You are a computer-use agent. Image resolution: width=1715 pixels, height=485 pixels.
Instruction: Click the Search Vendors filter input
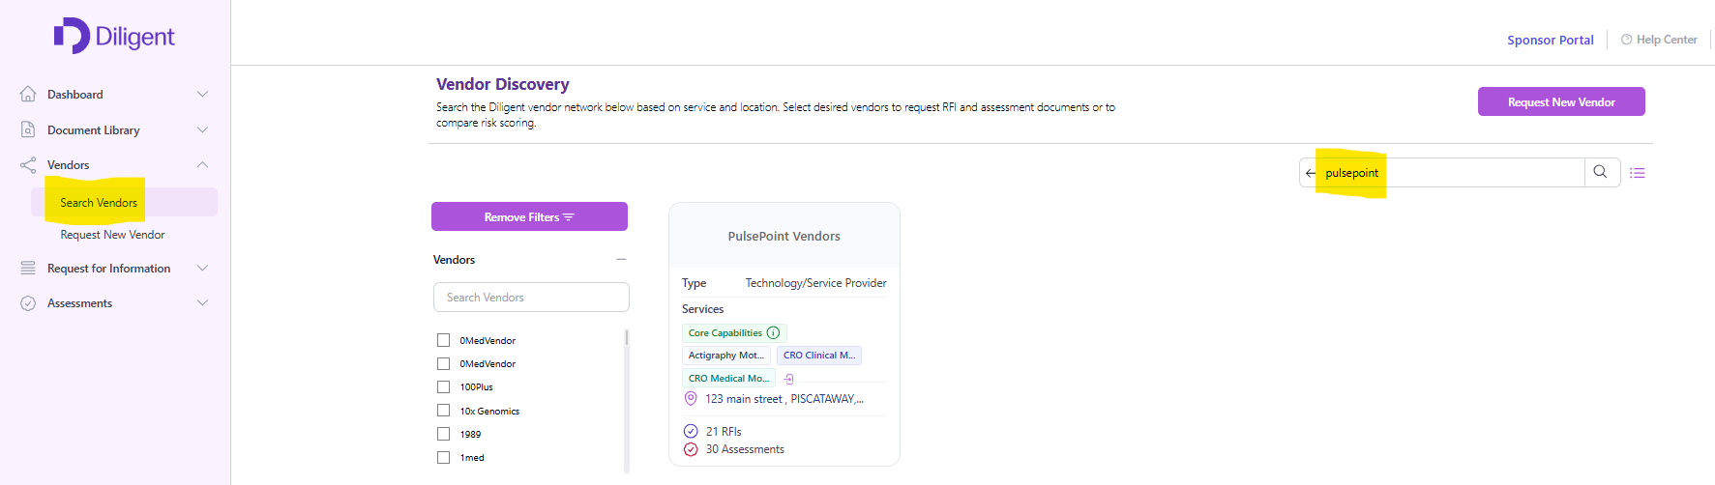coord(531,297)
